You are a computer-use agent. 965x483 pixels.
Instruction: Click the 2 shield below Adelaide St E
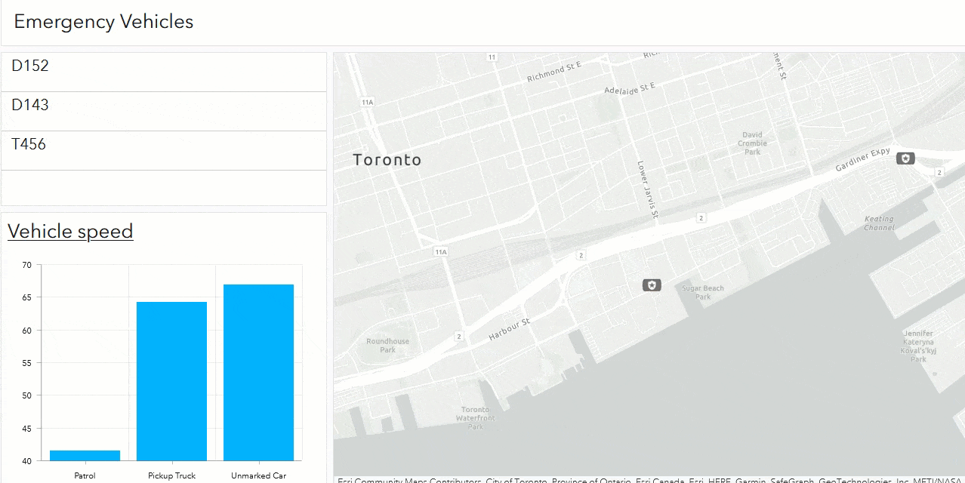(x=701, y=217)
